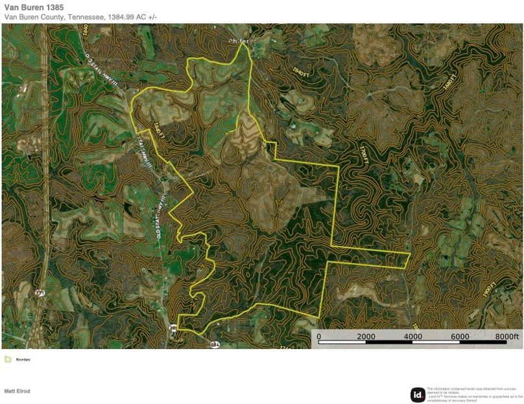The image size is (524, 404).
Task: Click the Matt Elrod name
Action: [17, 391]
